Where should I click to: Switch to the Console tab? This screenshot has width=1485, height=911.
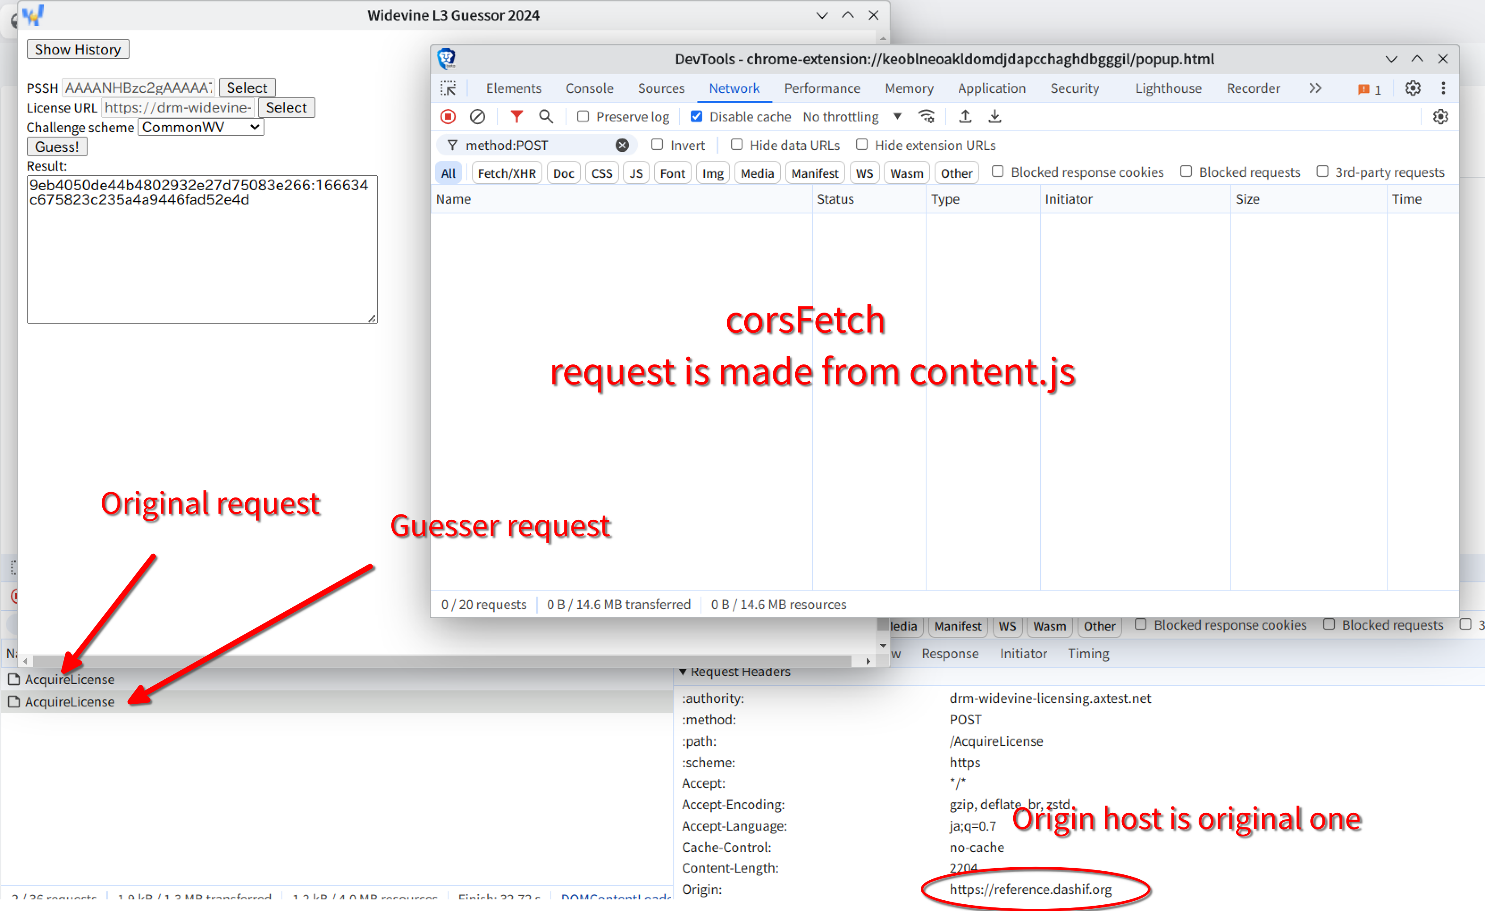click(589, 88)
